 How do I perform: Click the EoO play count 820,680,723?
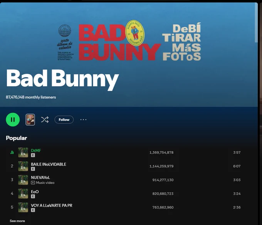pyautogui.click(x=163, y=194)
